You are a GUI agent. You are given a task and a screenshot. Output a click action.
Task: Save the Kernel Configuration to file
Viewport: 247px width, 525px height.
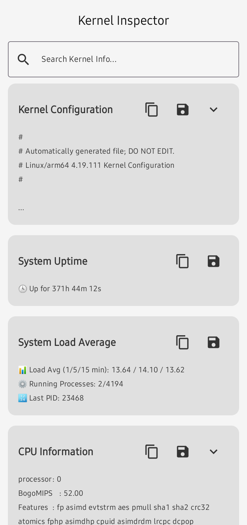183,110
